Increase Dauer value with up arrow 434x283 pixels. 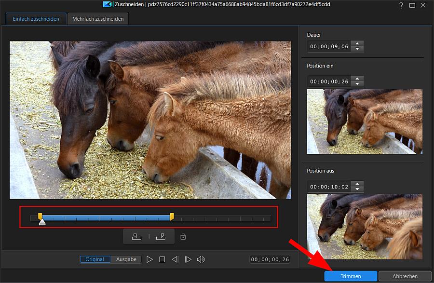click(357, 44)
